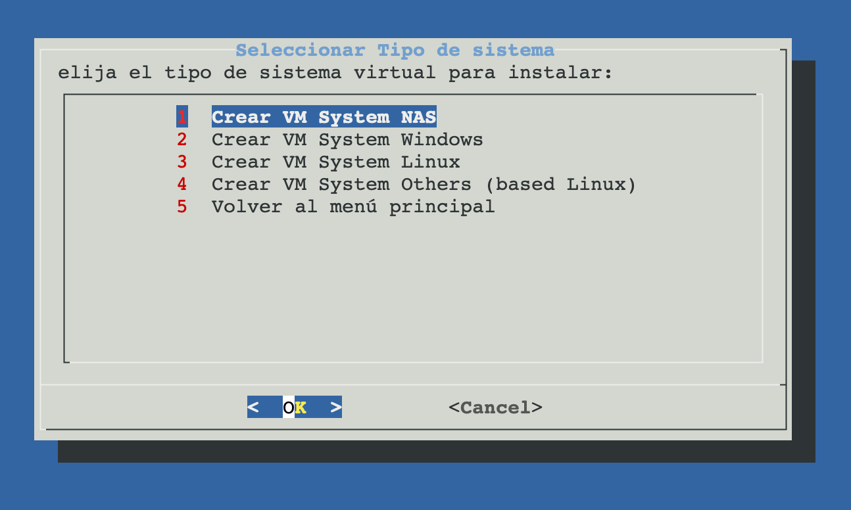Click the red number 2 tag
The height and width of the screenshot is (510, 851).
182,140
